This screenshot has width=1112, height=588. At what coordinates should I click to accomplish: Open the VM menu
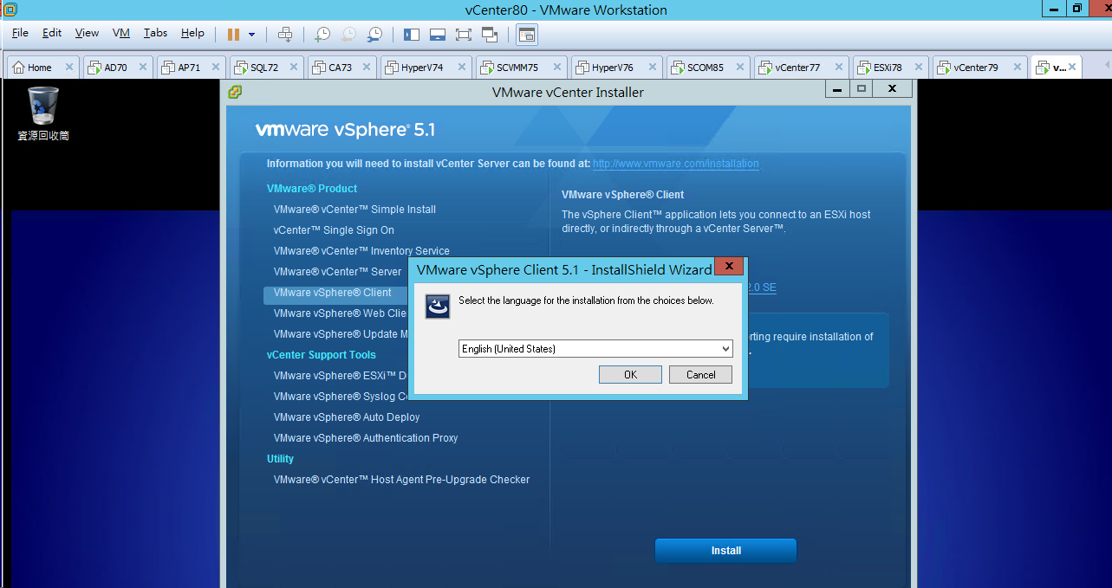(121, 33)
